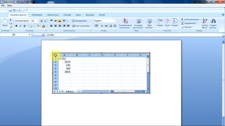225x126 pixels.
Task: Toggle Underline formatting
Action: click(x=24, y=26)
